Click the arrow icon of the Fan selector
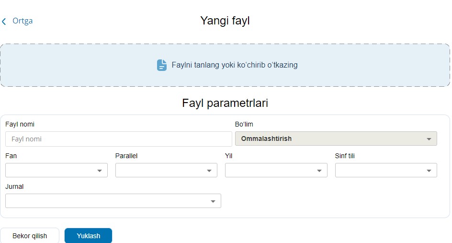The width and height of the screenshot is (452, 243). [100, 171]
